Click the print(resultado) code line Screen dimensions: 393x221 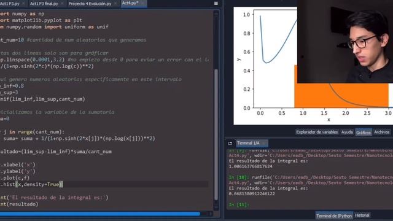pos(19,204)
